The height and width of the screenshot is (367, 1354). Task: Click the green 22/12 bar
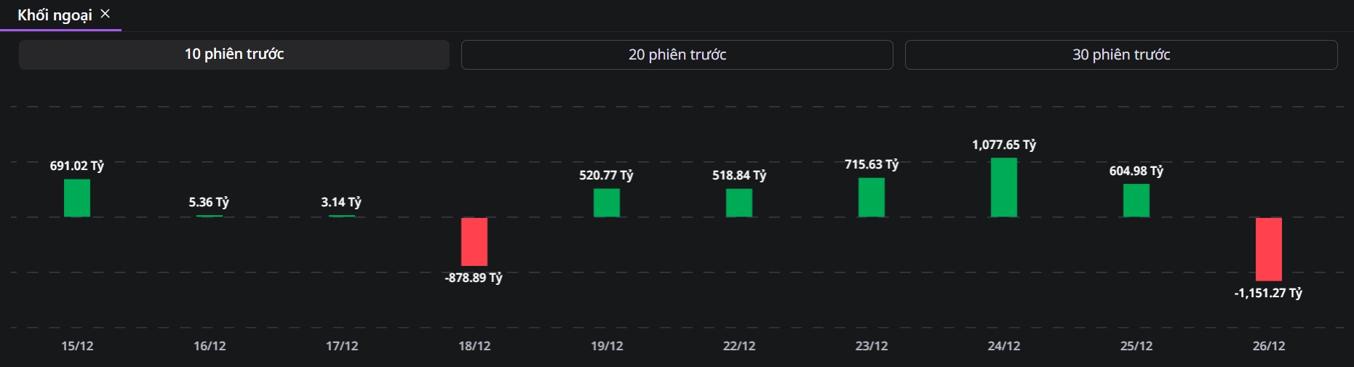pyautogui.click(x=739, y=203)
